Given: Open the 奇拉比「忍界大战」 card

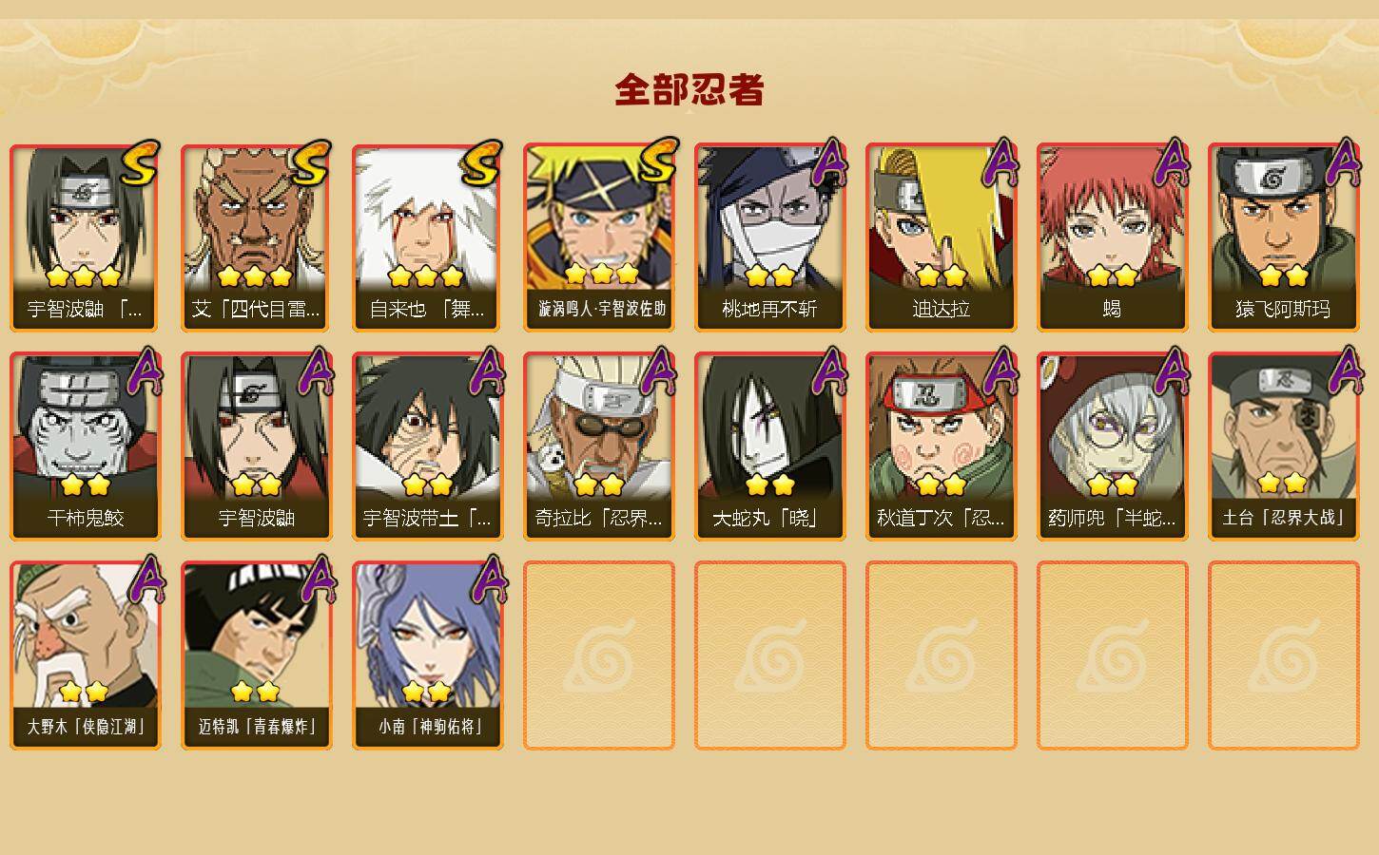Looking at the screenshot, I should [599, 446].
